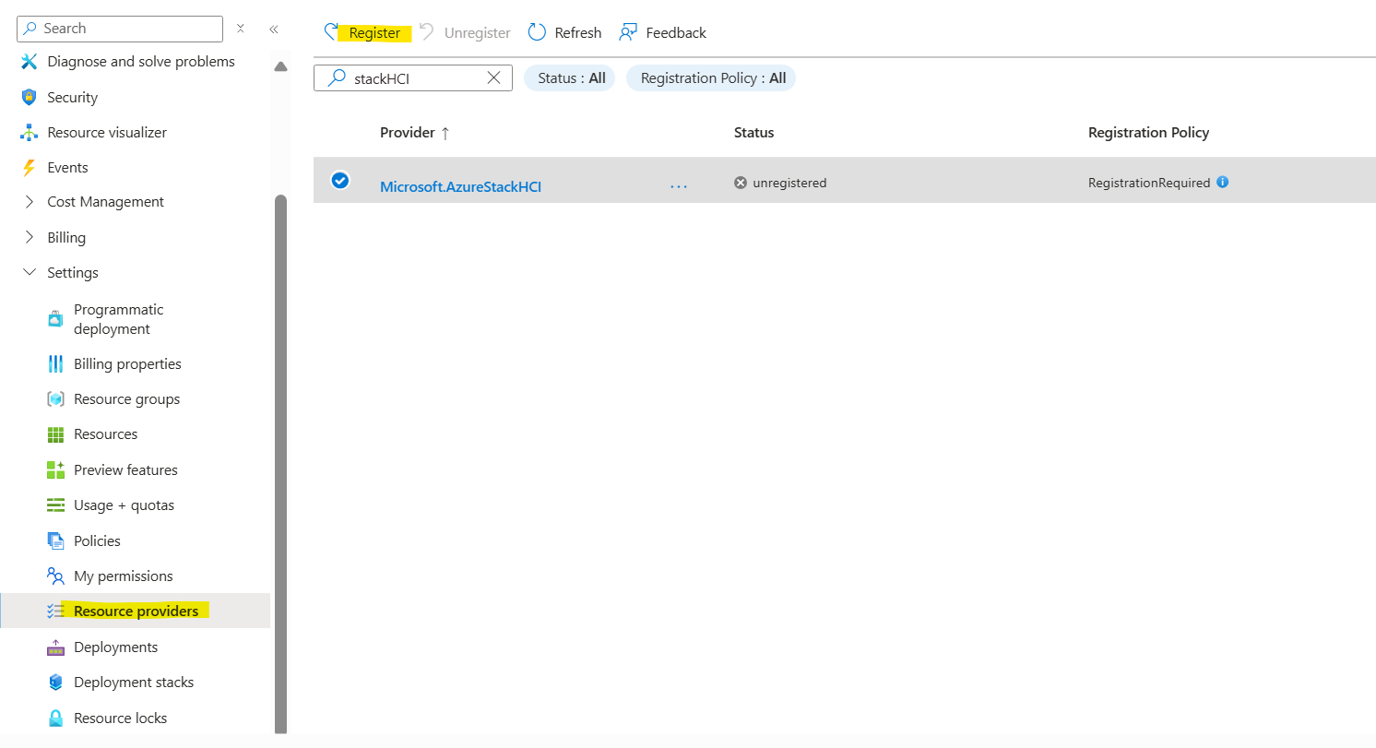The image size is (1376, 748).
Task: Focus the sidebar Search field
Action: [120, 29]
